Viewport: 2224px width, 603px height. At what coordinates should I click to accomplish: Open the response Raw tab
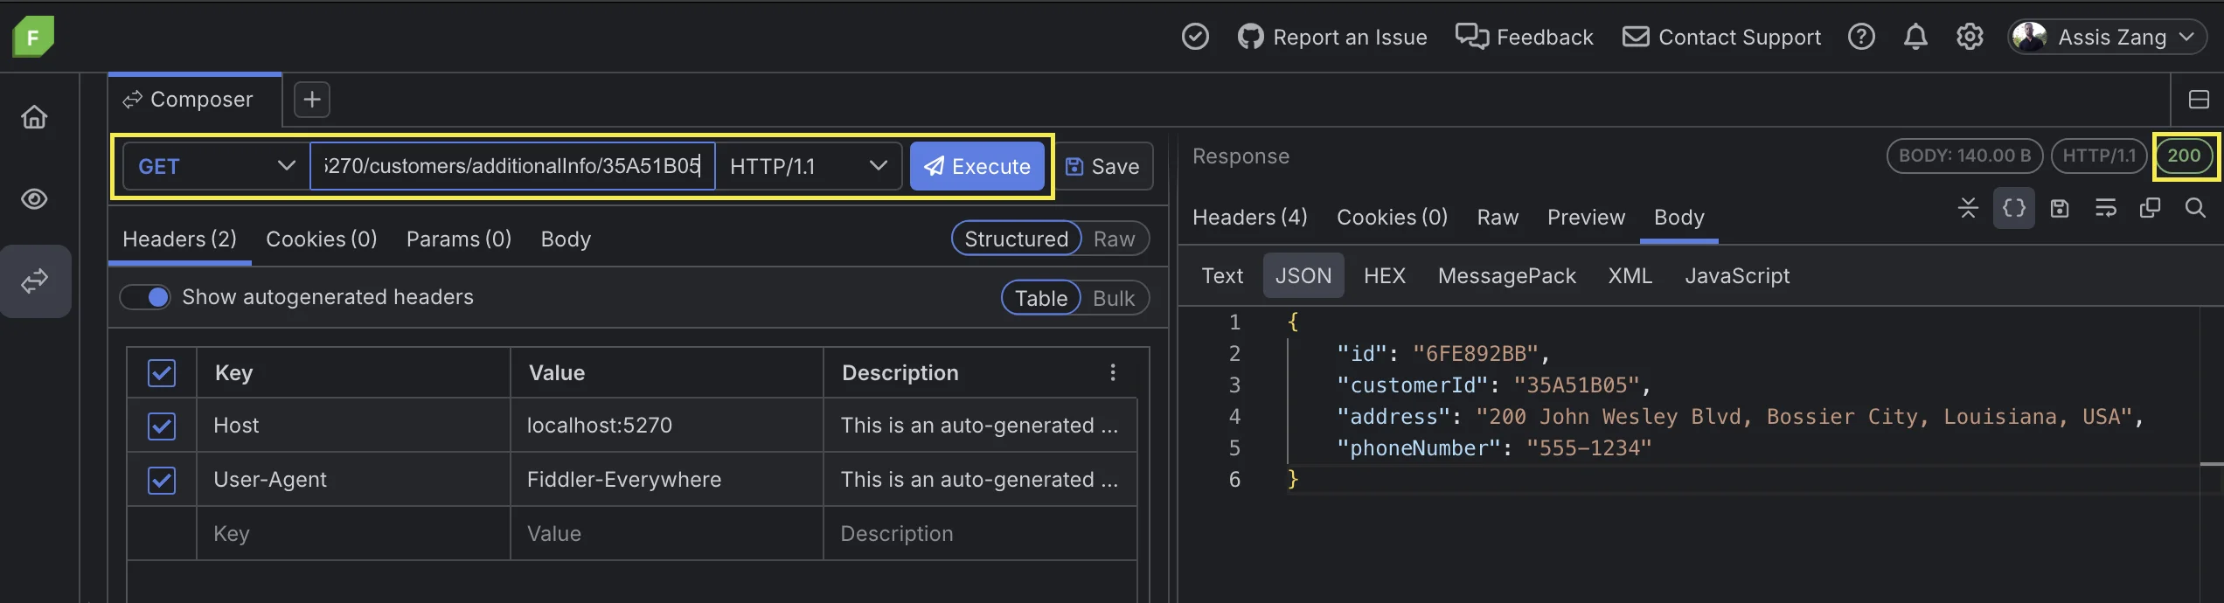(x=1498, y=218)
